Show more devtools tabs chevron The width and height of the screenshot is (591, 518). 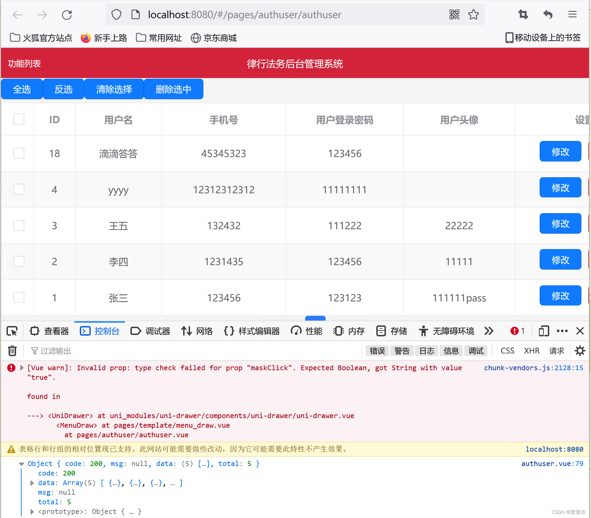click(489, 331)
